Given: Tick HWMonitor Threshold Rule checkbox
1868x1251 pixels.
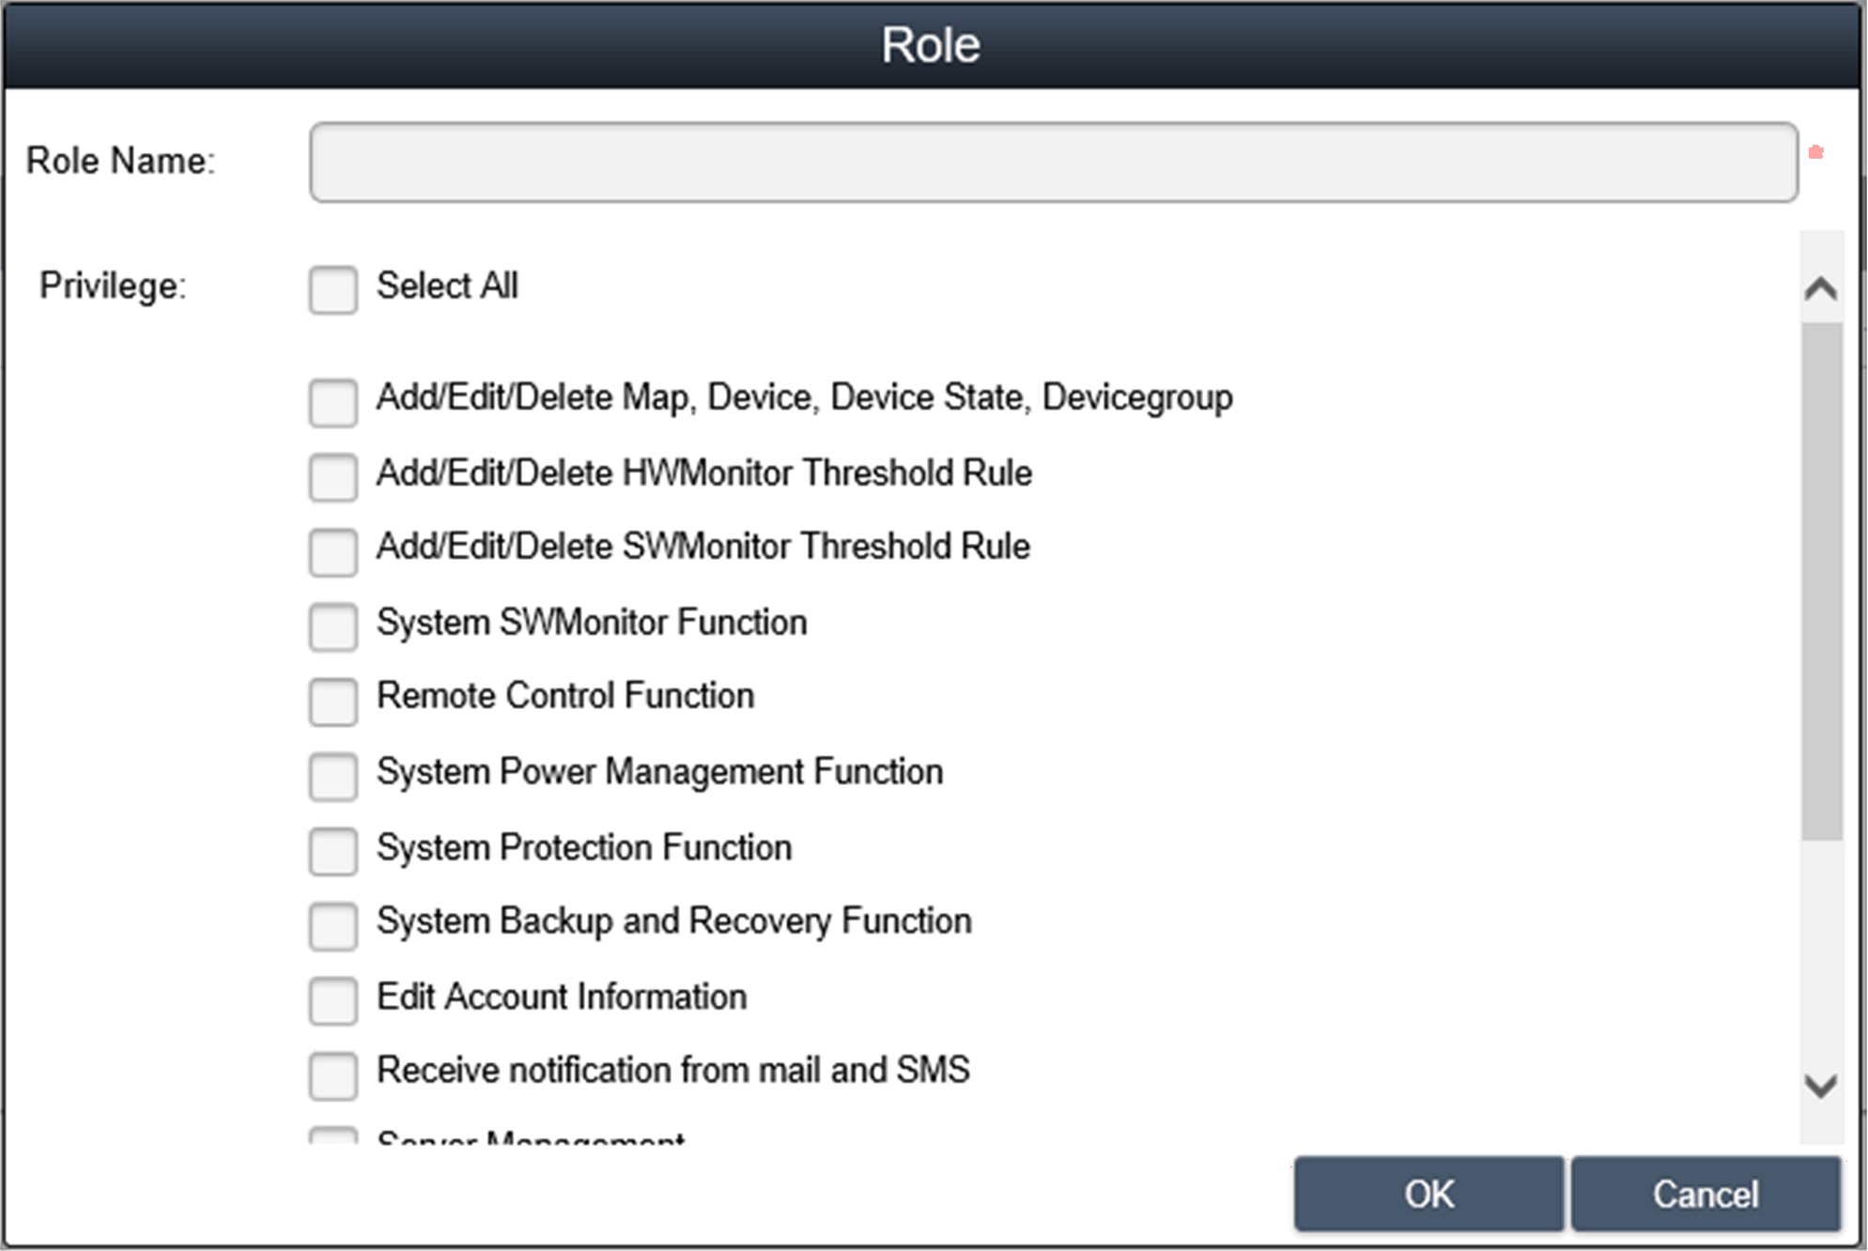Looking at the screenshot, I should click(332, 477).
